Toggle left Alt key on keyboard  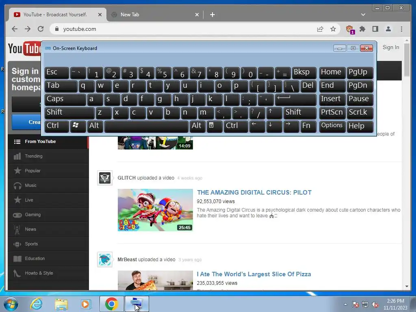[x=95, y=126]
